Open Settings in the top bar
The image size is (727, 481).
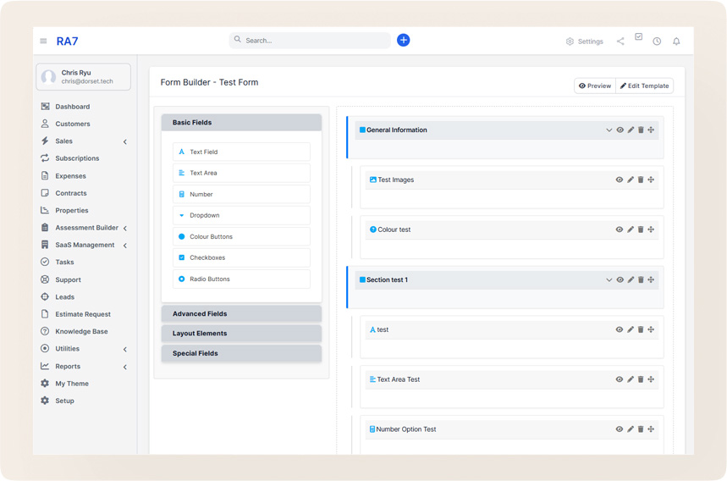pyautogui.click(x=585, y=41)
